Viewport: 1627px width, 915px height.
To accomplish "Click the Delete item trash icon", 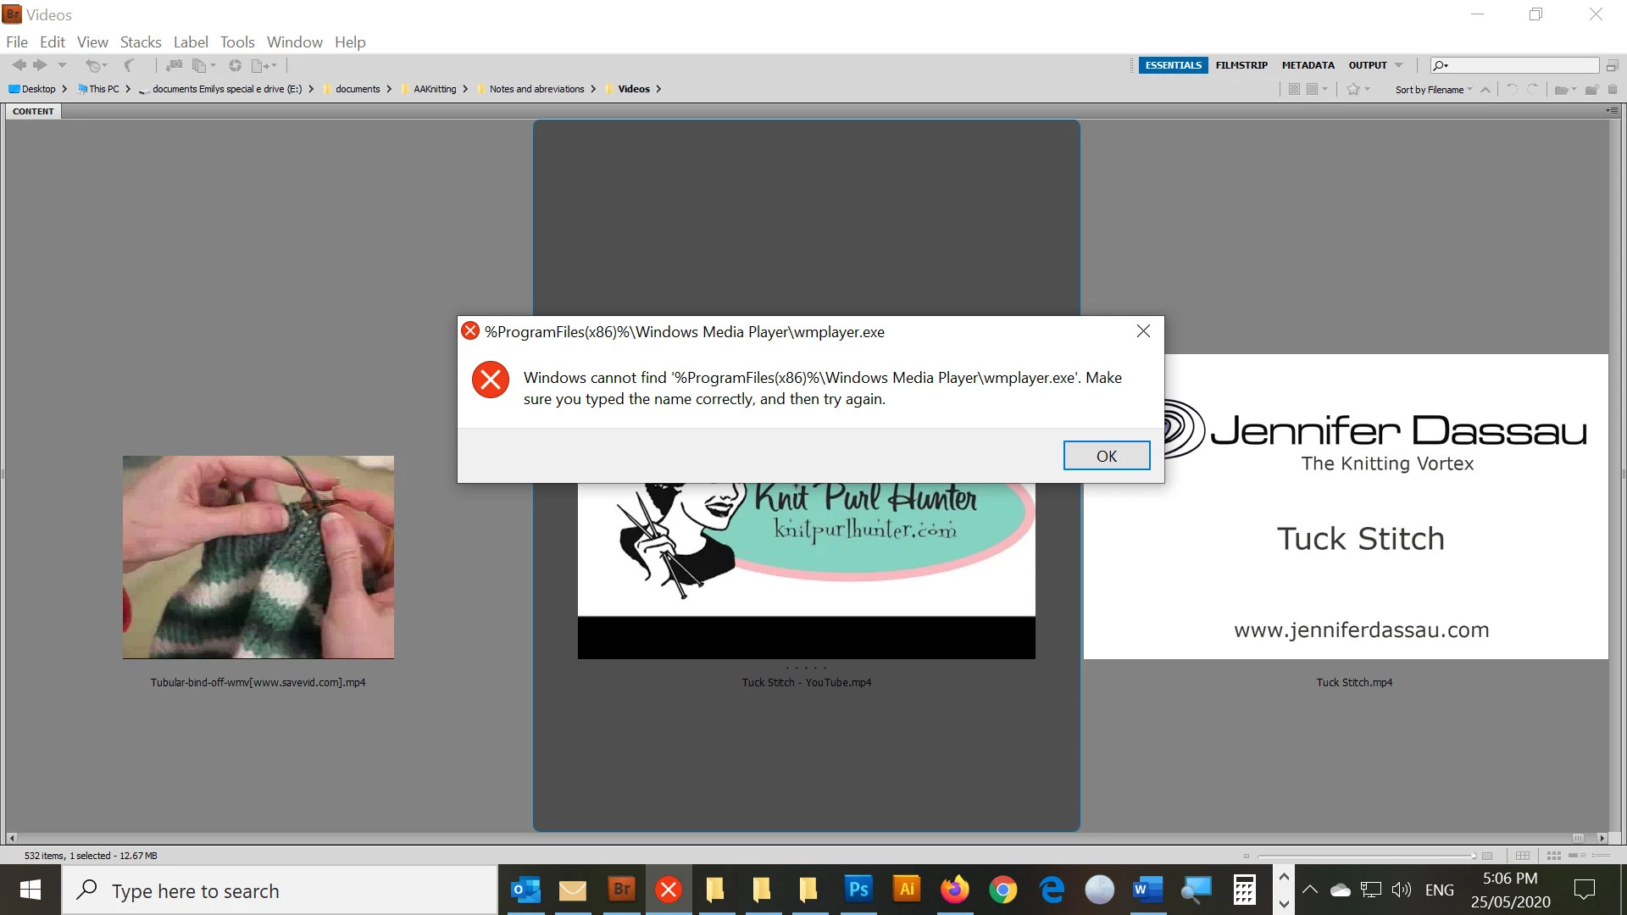I will 1613,90.
